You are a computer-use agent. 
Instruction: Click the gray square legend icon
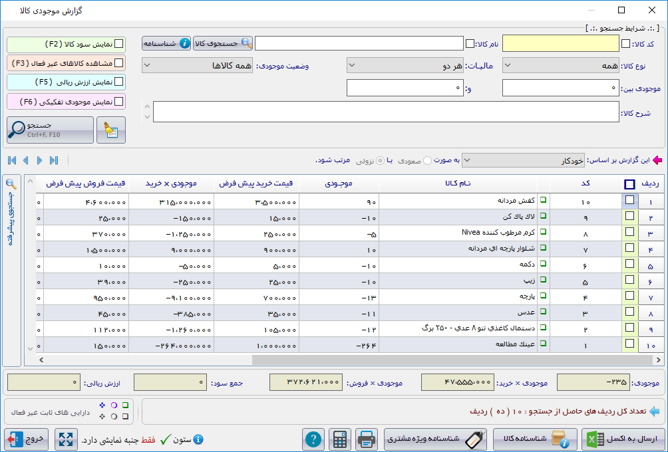click(x=125, y=417)
